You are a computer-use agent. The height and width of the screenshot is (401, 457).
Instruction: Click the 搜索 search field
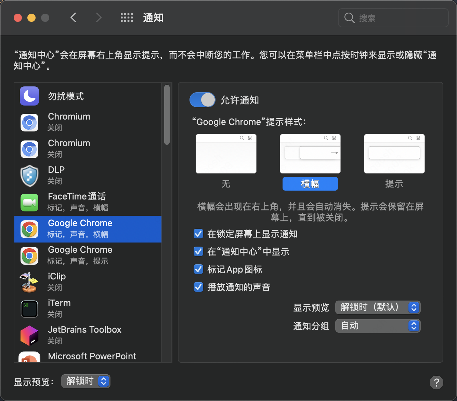tap(393, 18)
